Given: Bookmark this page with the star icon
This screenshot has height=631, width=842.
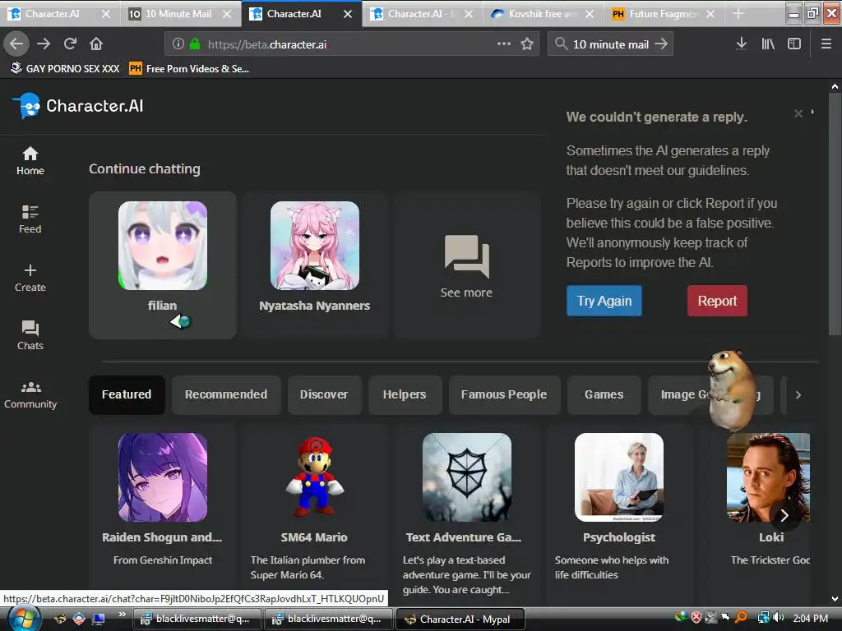Looking at the screenshot, I should (527, 44).
